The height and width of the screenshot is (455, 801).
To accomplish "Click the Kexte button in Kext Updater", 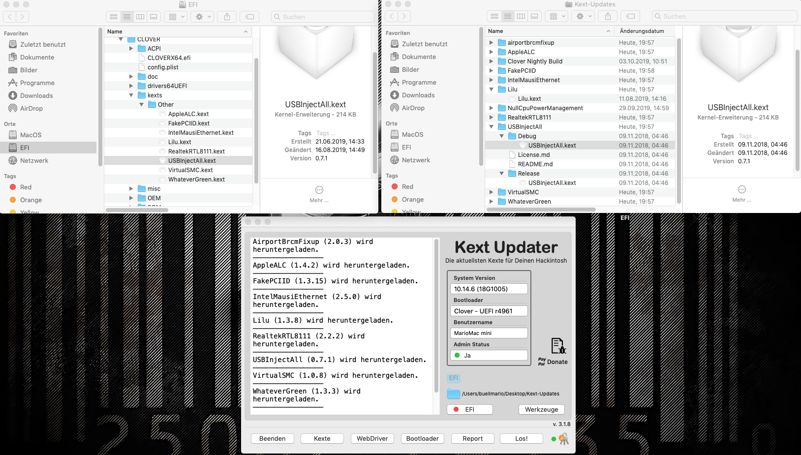I will [322, 439].
